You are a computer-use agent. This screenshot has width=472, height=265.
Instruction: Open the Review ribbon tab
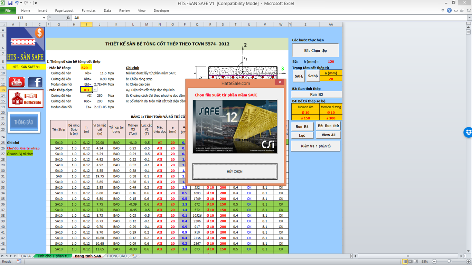click(124, 11)
